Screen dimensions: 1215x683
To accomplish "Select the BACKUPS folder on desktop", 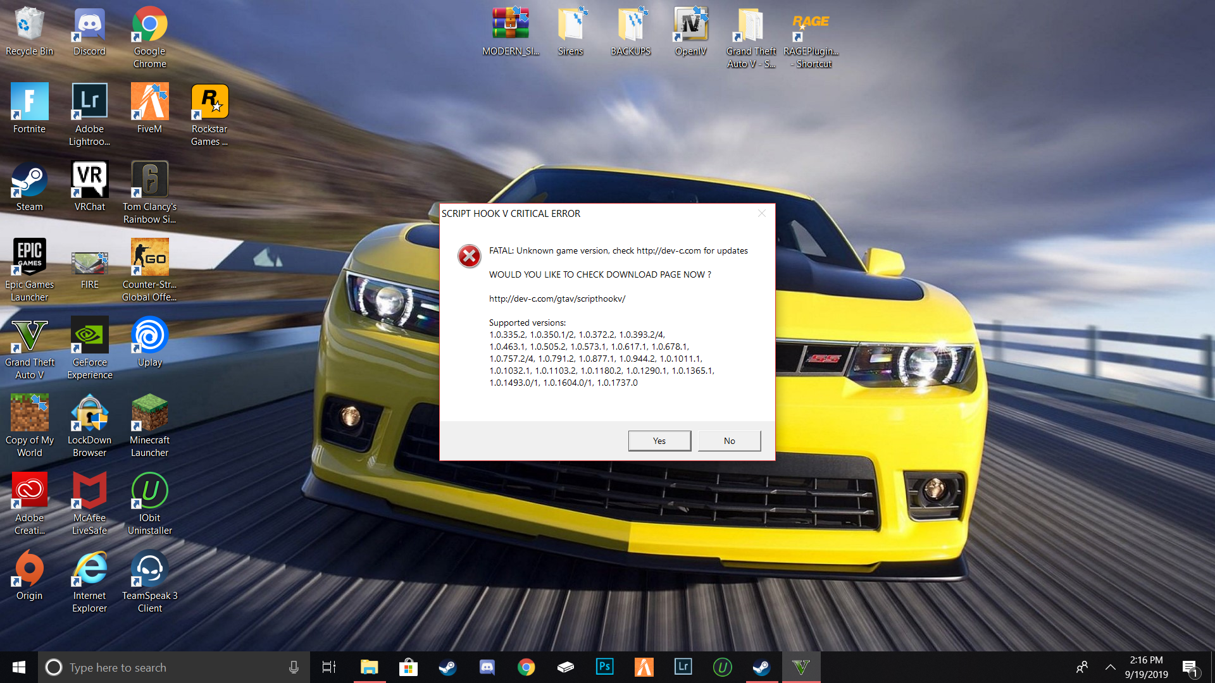I will tap(630, 25).
